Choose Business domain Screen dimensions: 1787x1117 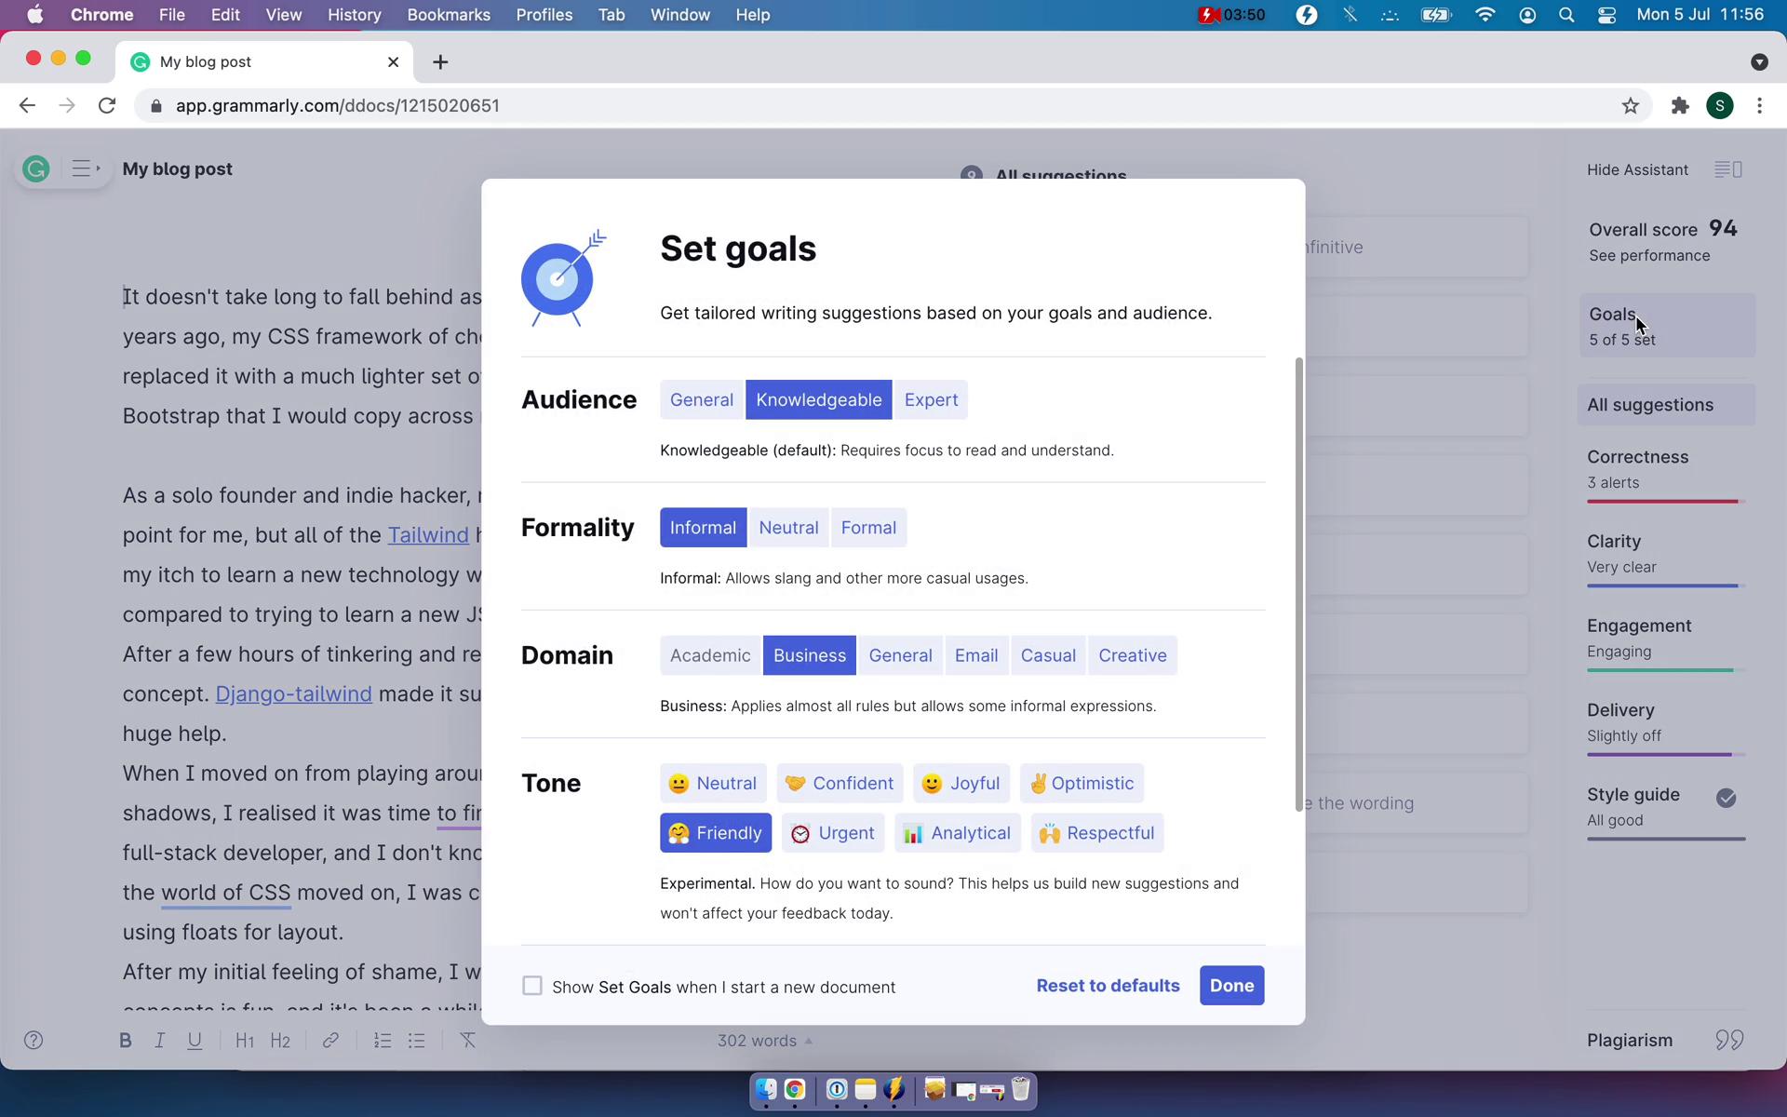[810, 655]
